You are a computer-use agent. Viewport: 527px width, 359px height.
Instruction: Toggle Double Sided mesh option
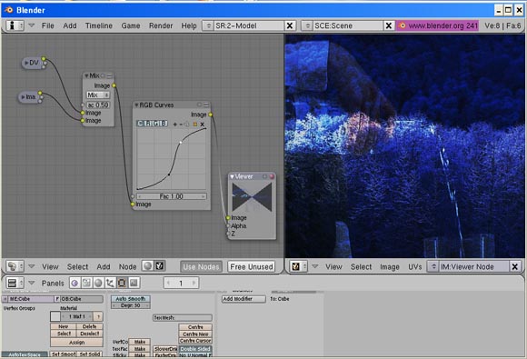click(195, 349)
